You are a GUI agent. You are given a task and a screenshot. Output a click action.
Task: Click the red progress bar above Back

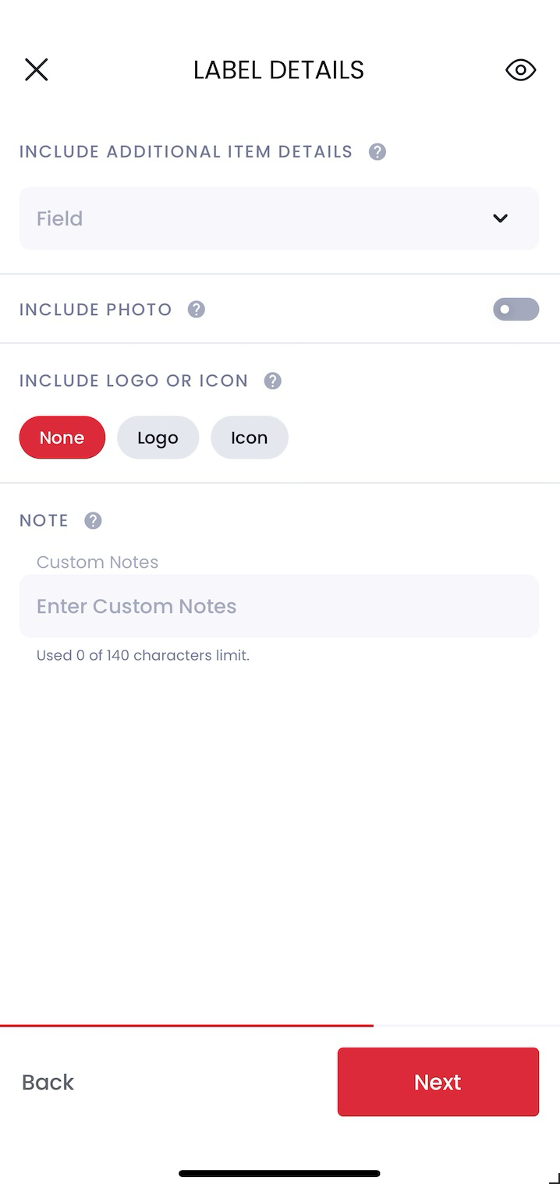(187, 1024)
